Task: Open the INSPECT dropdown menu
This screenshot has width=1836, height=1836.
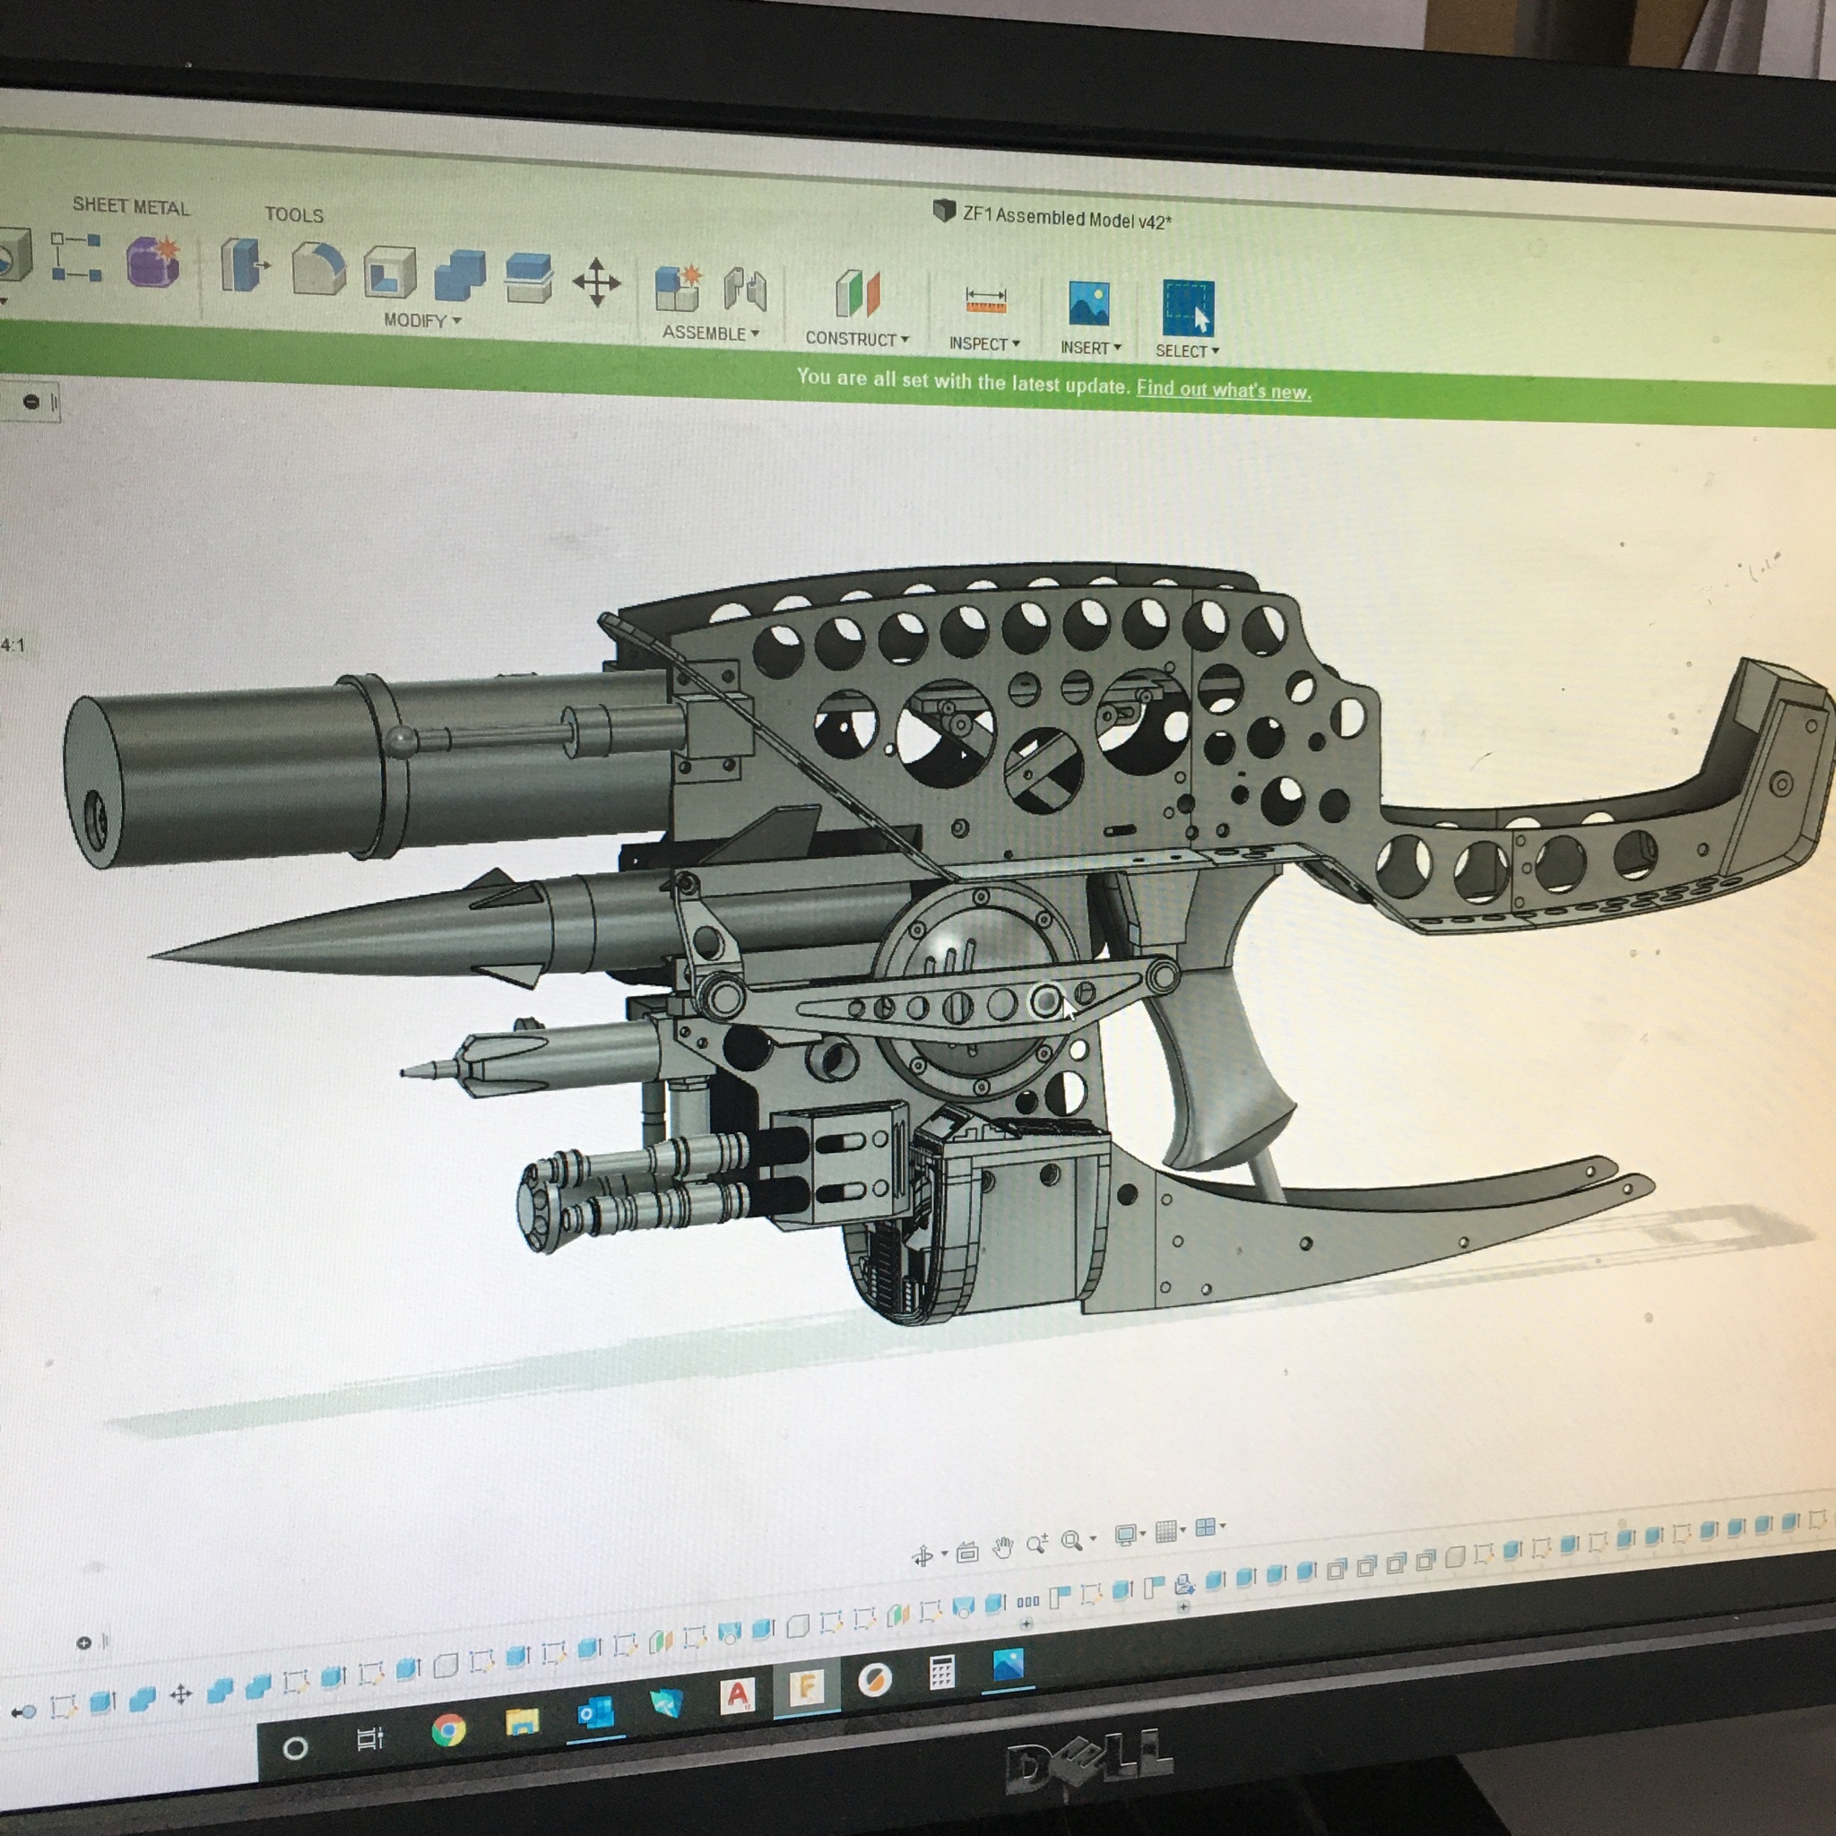Action: [x=984, y=343]
